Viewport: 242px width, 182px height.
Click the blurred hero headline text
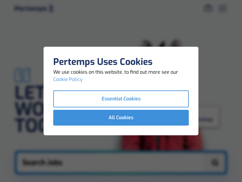click(x=29, y=109)
